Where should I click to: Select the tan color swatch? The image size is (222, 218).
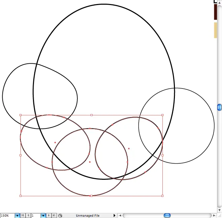point(215,30)
